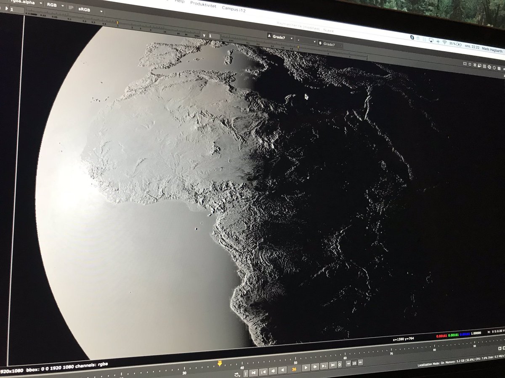Click the Localization Mode: On status text
Image resolution: width=505 pixels, height=378 pixels.
pyautogui.click(x=431, y=364)
